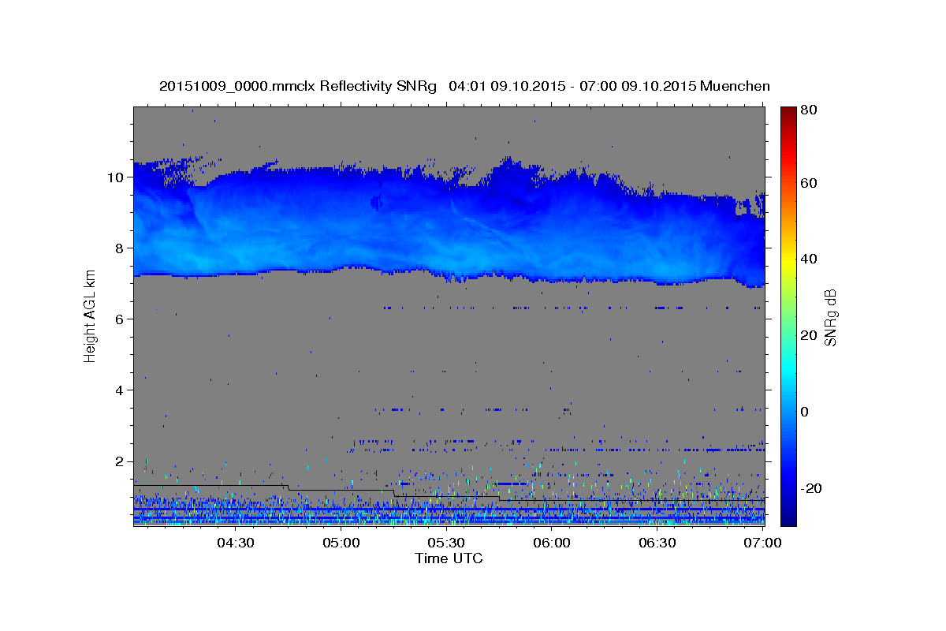946x631 pixels.
Task: Click the 'SNRg dB' colorbar label
Action: tap(829, 318)
